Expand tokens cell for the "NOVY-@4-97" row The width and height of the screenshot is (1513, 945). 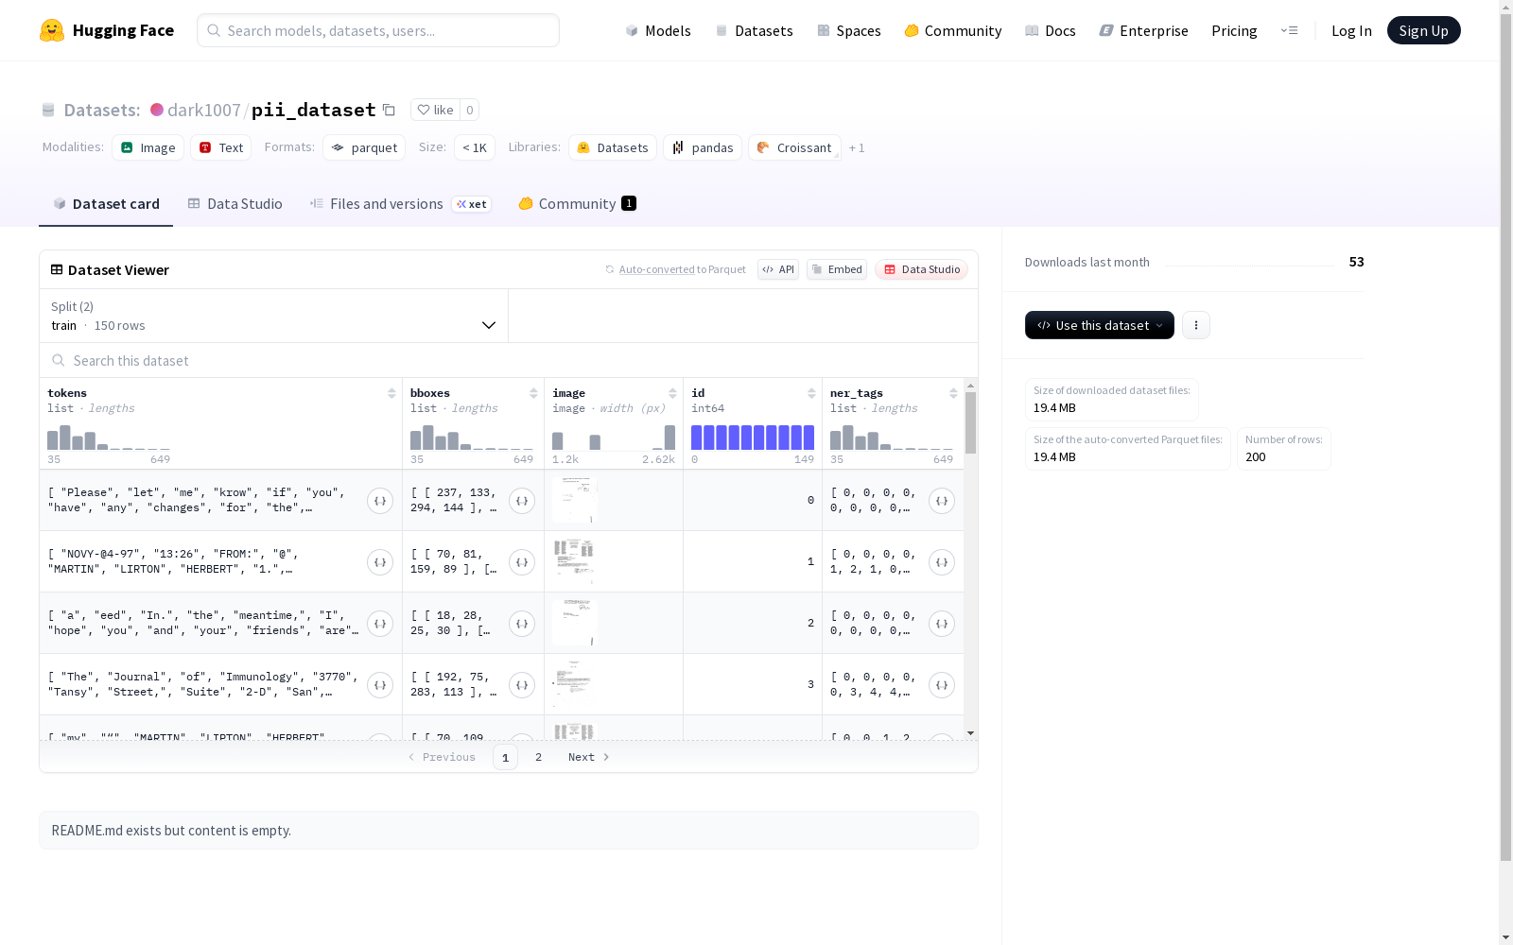(x=380, y=562)
